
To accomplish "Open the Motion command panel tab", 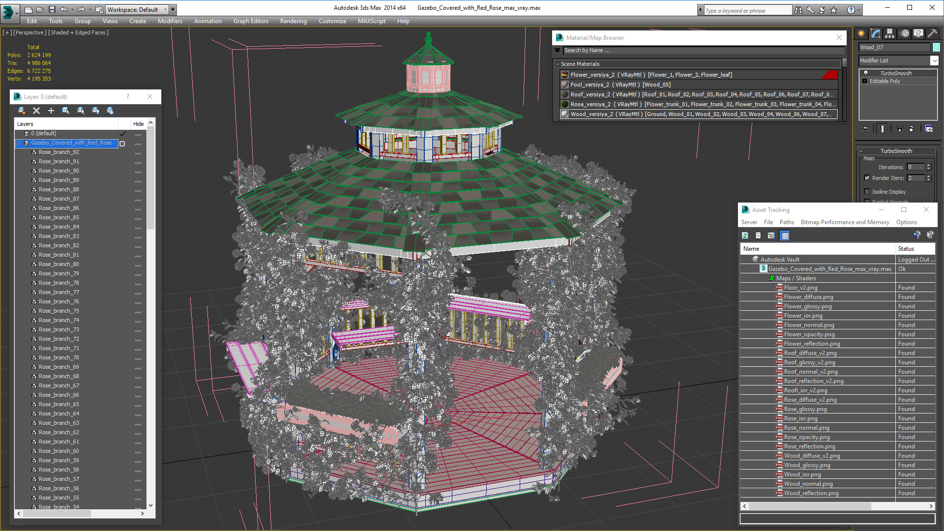I will click(905, 33).
